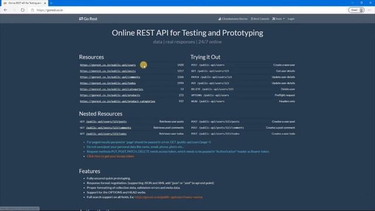Click the categories count 53 value

[182, 89]
